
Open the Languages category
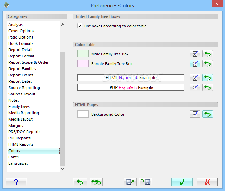click(x=34, y=163)
